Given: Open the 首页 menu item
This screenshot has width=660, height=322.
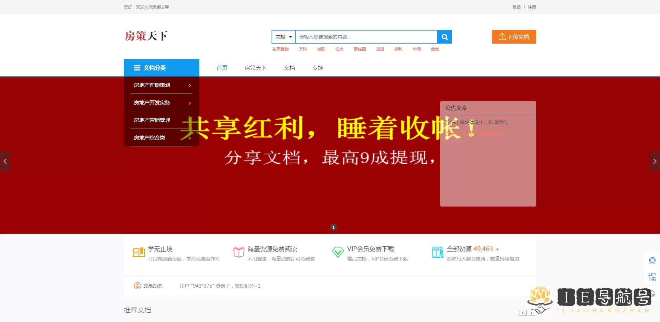Looking at the screenshot, I should pos(222,68).
